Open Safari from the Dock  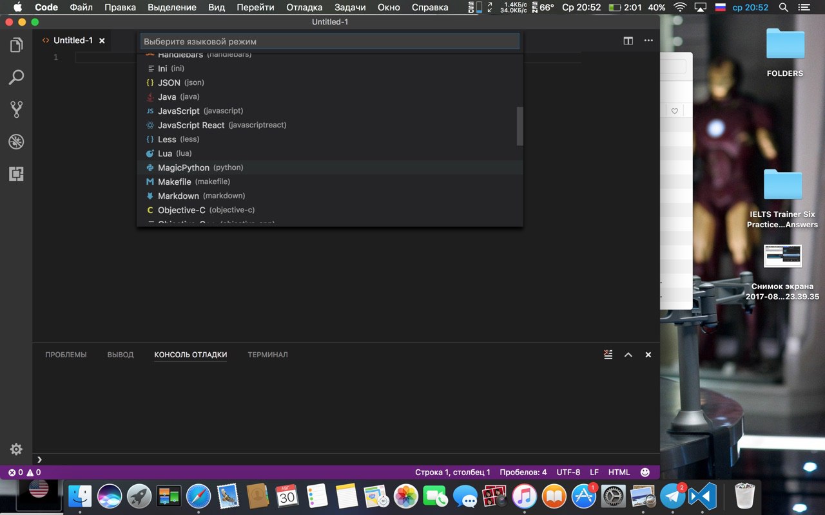[x=199, y=496]
